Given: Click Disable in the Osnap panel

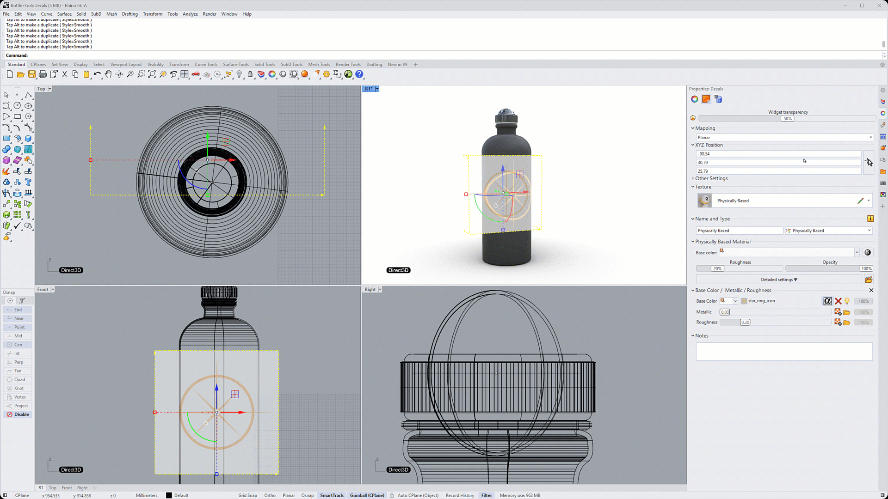Looking at the screenshot, I should tap(18, 415).
